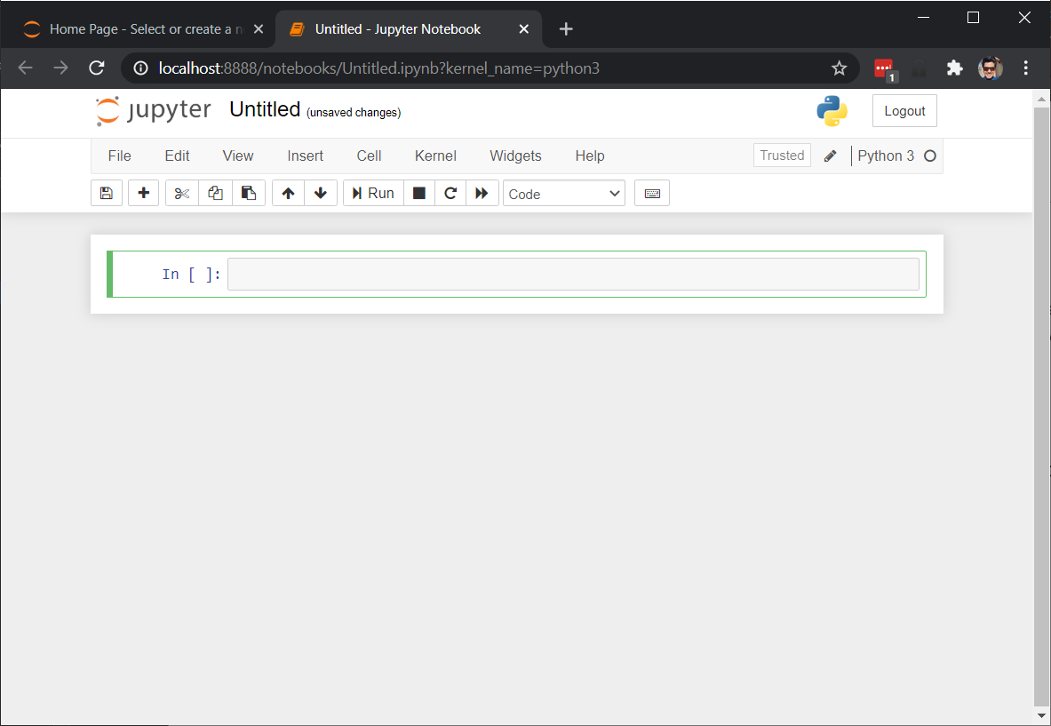Open the Chrome profile avatar
This screenshot has height=726, width=1051.
[990, 68]
